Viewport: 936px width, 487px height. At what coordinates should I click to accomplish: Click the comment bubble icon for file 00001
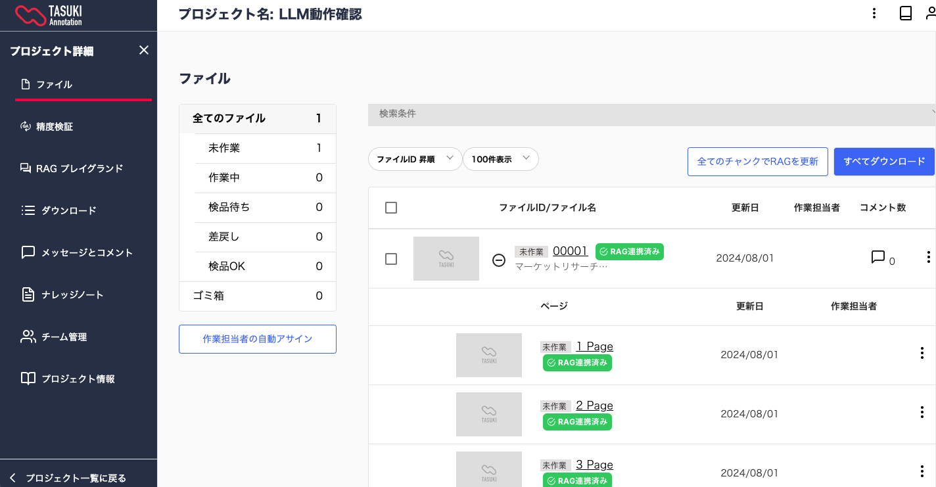click(x=878, y=257)
